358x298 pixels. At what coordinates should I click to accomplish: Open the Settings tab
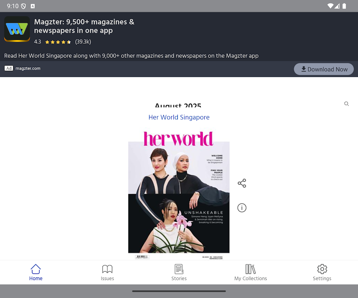[x=322, y=272]
